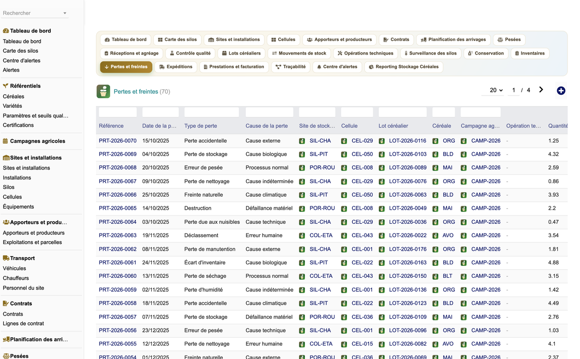Screen dimensions: 580x359
Task: Select the Surveillance des silos tab
Action: click(x=430, y=53)
